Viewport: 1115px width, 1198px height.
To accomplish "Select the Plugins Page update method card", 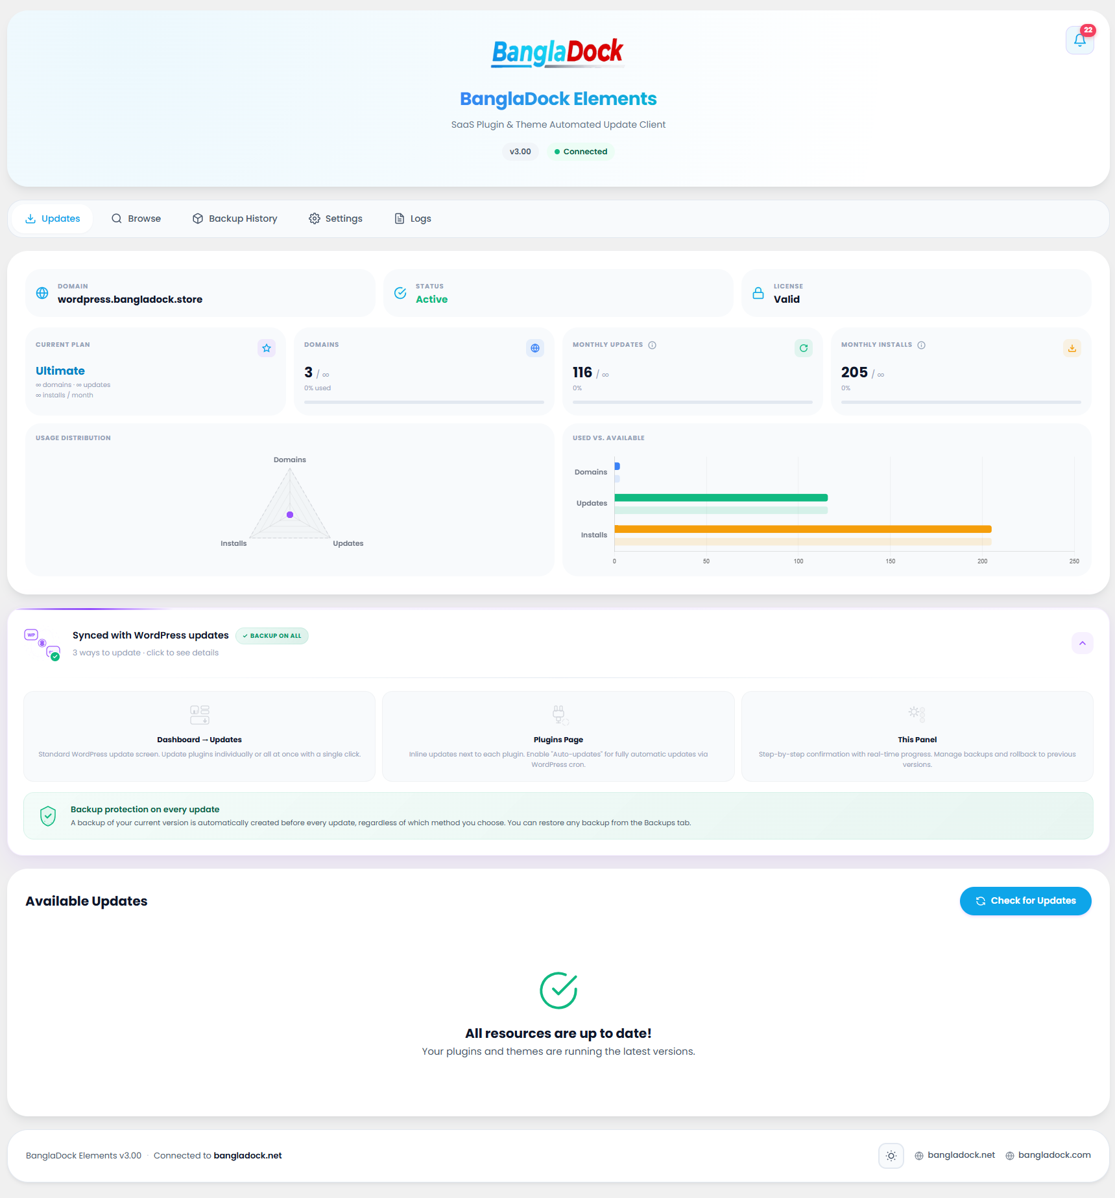I will [x=558, y=736].
